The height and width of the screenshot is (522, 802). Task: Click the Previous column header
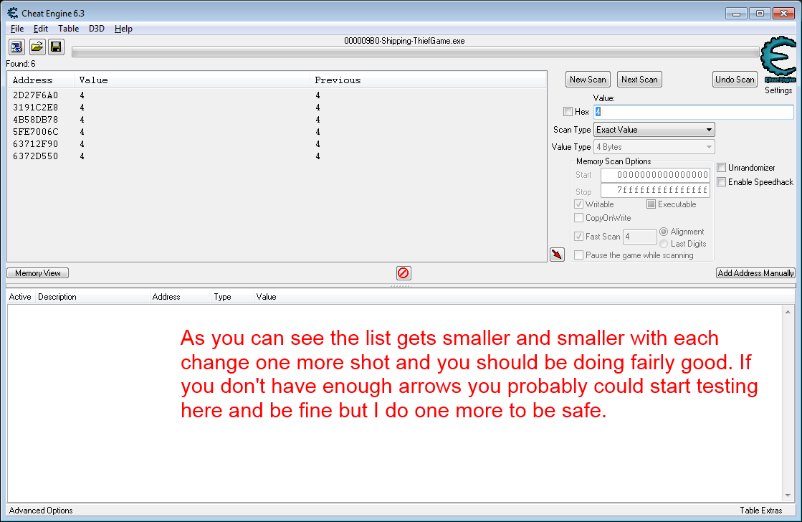(x=428, y=80)
